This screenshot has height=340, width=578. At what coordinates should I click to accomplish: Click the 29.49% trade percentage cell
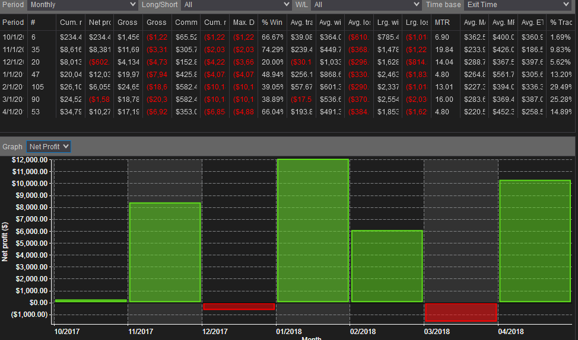click(x=561, y=87)
